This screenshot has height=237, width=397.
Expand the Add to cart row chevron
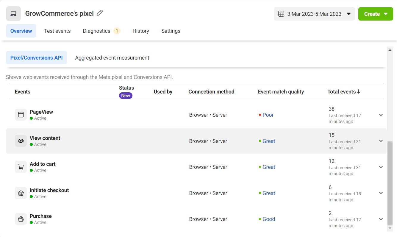(381, 167)
